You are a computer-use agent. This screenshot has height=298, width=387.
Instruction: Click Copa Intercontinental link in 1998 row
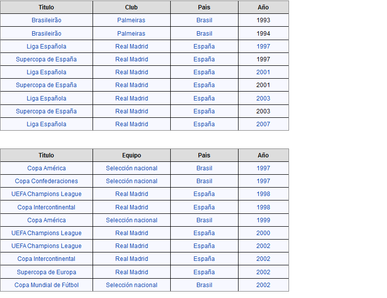point(47,207)
